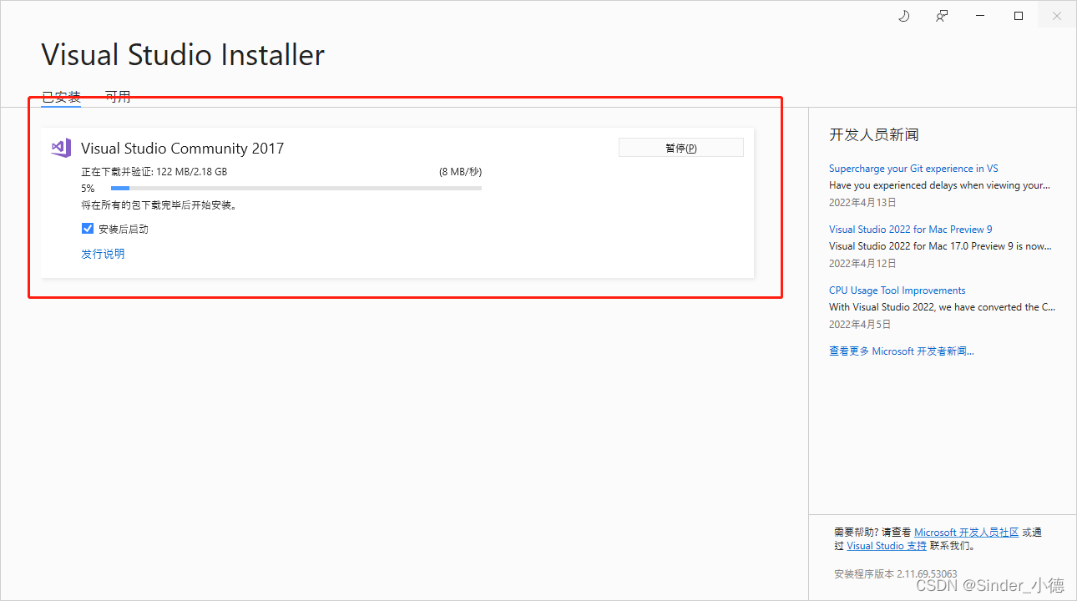The image size is (1077, 601).
Task: Click the Visual Studio purple logo icon
Action: [61, 148]
